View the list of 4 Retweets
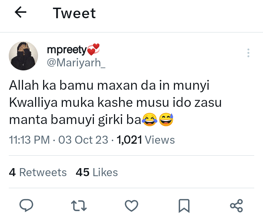Screen dimensions: 263x217 pyautogui.click(x=38, y=172)
